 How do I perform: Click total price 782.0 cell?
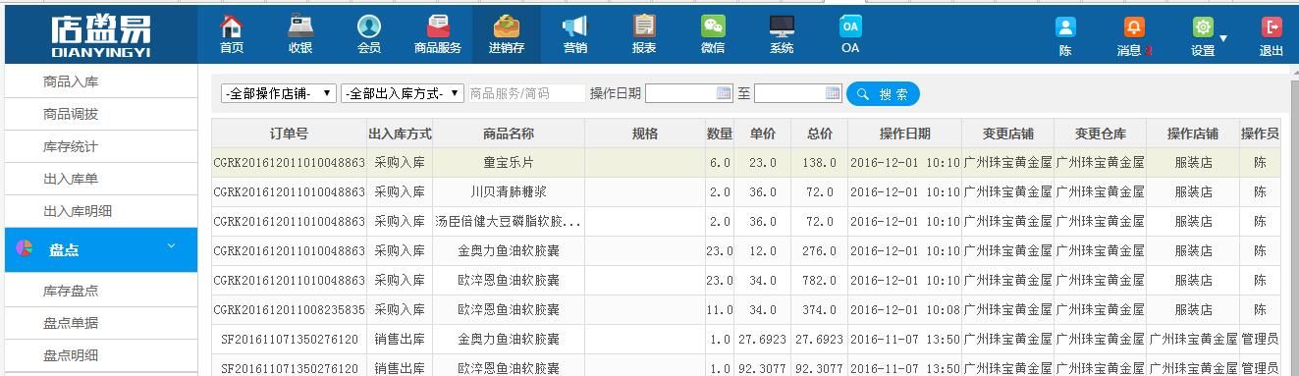pyautogui.click(x=820, y=281)
